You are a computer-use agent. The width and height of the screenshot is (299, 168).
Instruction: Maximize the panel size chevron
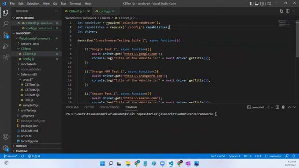[x=289, y=107]
